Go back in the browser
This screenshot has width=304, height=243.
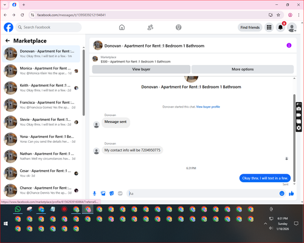pos(5,15)
